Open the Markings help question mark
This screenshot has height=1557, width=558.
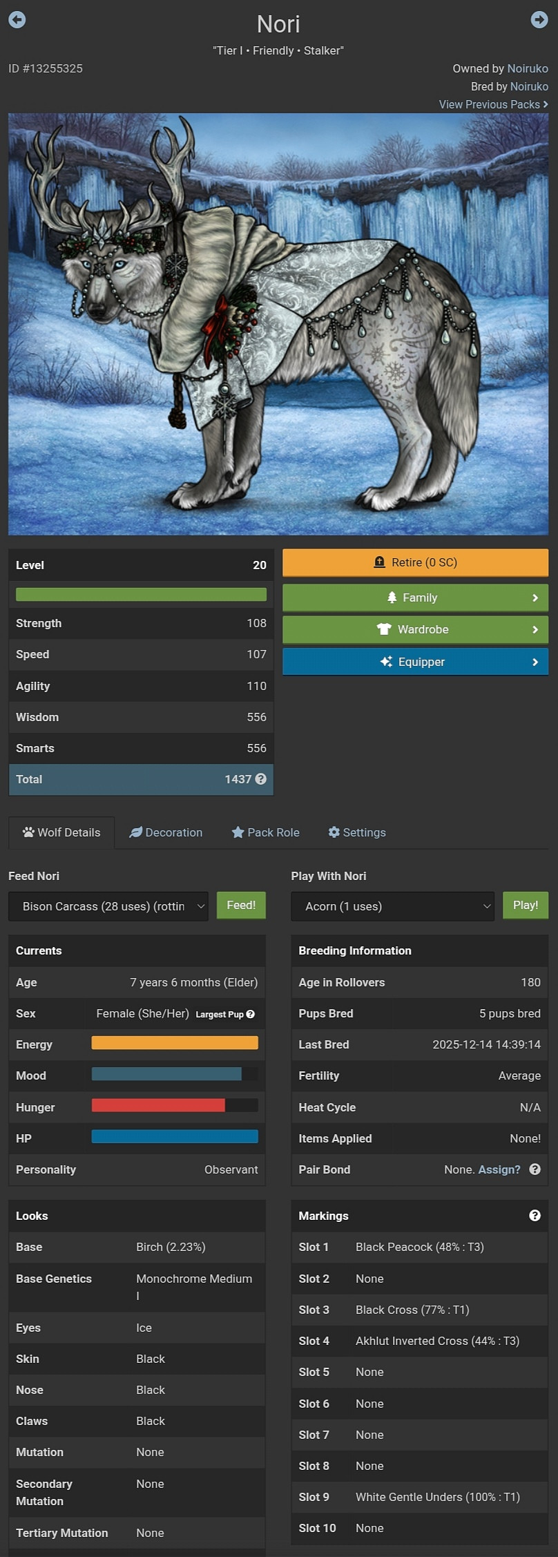coord(535,1215)
